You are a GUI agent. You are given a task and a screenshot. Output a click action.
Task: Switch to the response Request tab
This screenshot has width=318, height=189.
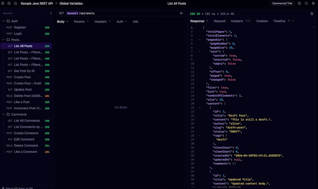point(220,21)
